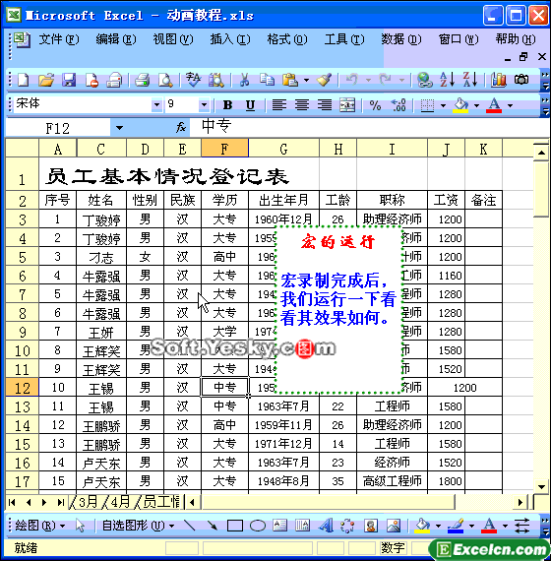Select the Format Painter brush
This screenshot has width=551, height=561.
(x=324, y=80)
